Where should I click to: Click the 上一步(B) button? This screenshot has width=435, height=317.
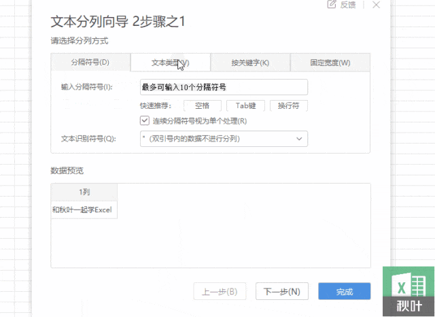coord(220,291)
